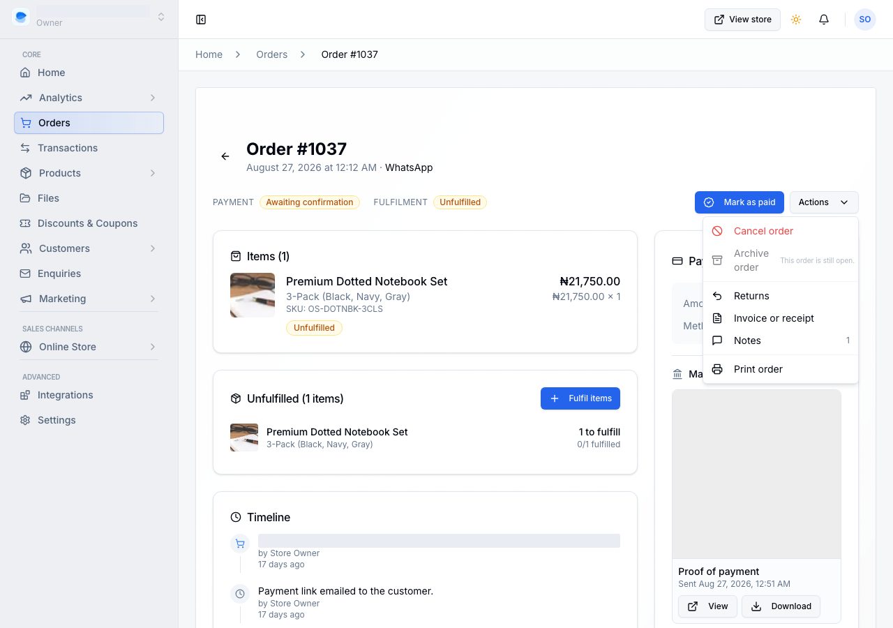Viewport: 893px width, 628px height.
Task: Click the Notes speech bubble icon
Action: tap(717, 341)
